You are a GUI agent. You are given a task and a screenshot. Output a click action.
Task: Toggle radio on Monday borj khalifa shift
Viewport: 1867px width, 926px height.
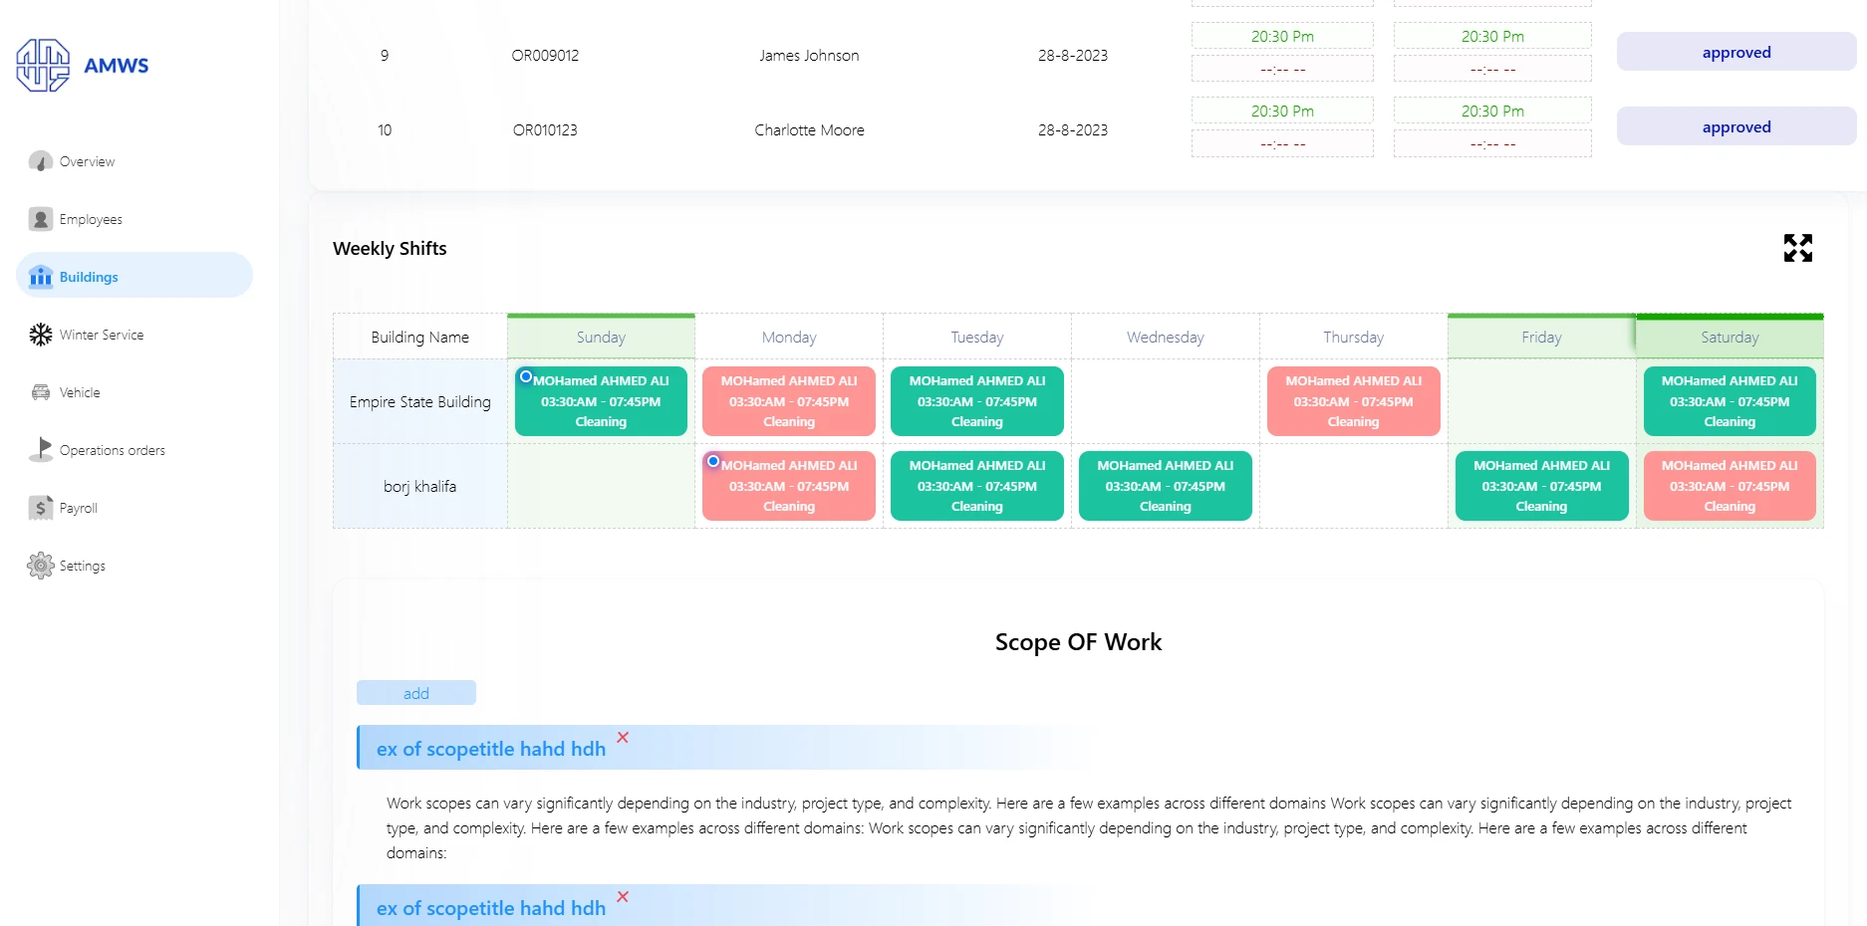point(713,461)
